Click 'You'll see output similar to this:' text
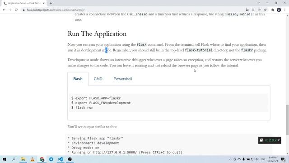The image size is (289, 163). 92,127
